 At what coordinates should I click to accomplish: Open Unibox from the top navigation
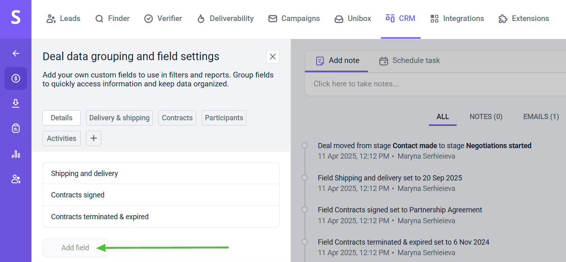[x=353, y=19]
